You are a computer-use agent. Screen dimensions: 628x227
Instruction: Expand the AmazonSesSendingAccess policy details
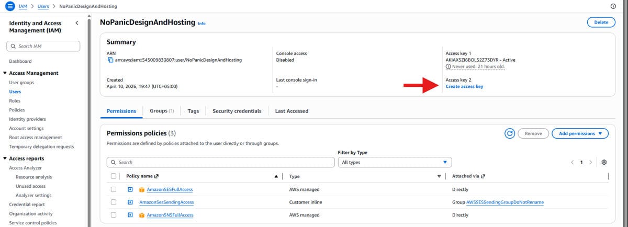(130, 202)
